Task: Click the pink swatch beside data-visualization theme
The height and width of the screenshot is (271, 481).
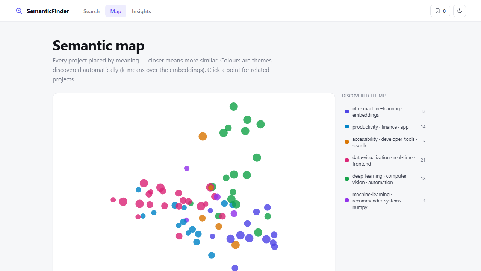Action: pyautogui.click(x=347, y=160)
